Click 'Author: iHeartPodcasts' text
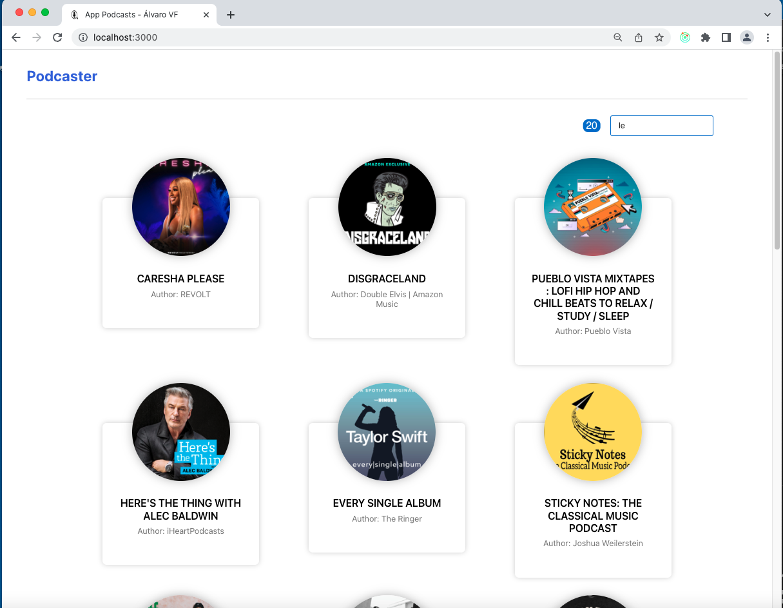This screenshot has height=608, width=783. pyautogui.click(x=181, y=531)
